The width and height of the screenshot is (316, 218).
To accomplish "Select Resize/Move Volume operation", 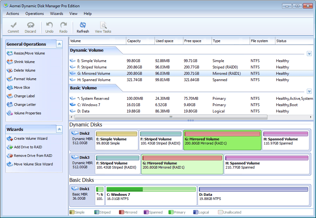I will 29,54.
